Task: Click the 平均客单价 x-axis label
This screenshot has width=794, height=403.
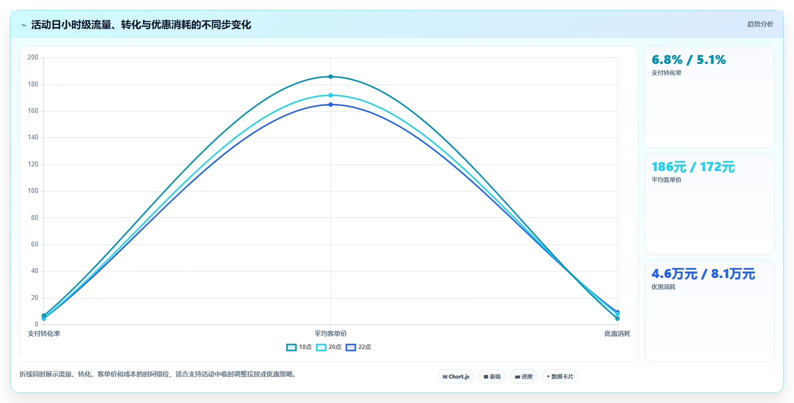Action: point(330,333)
